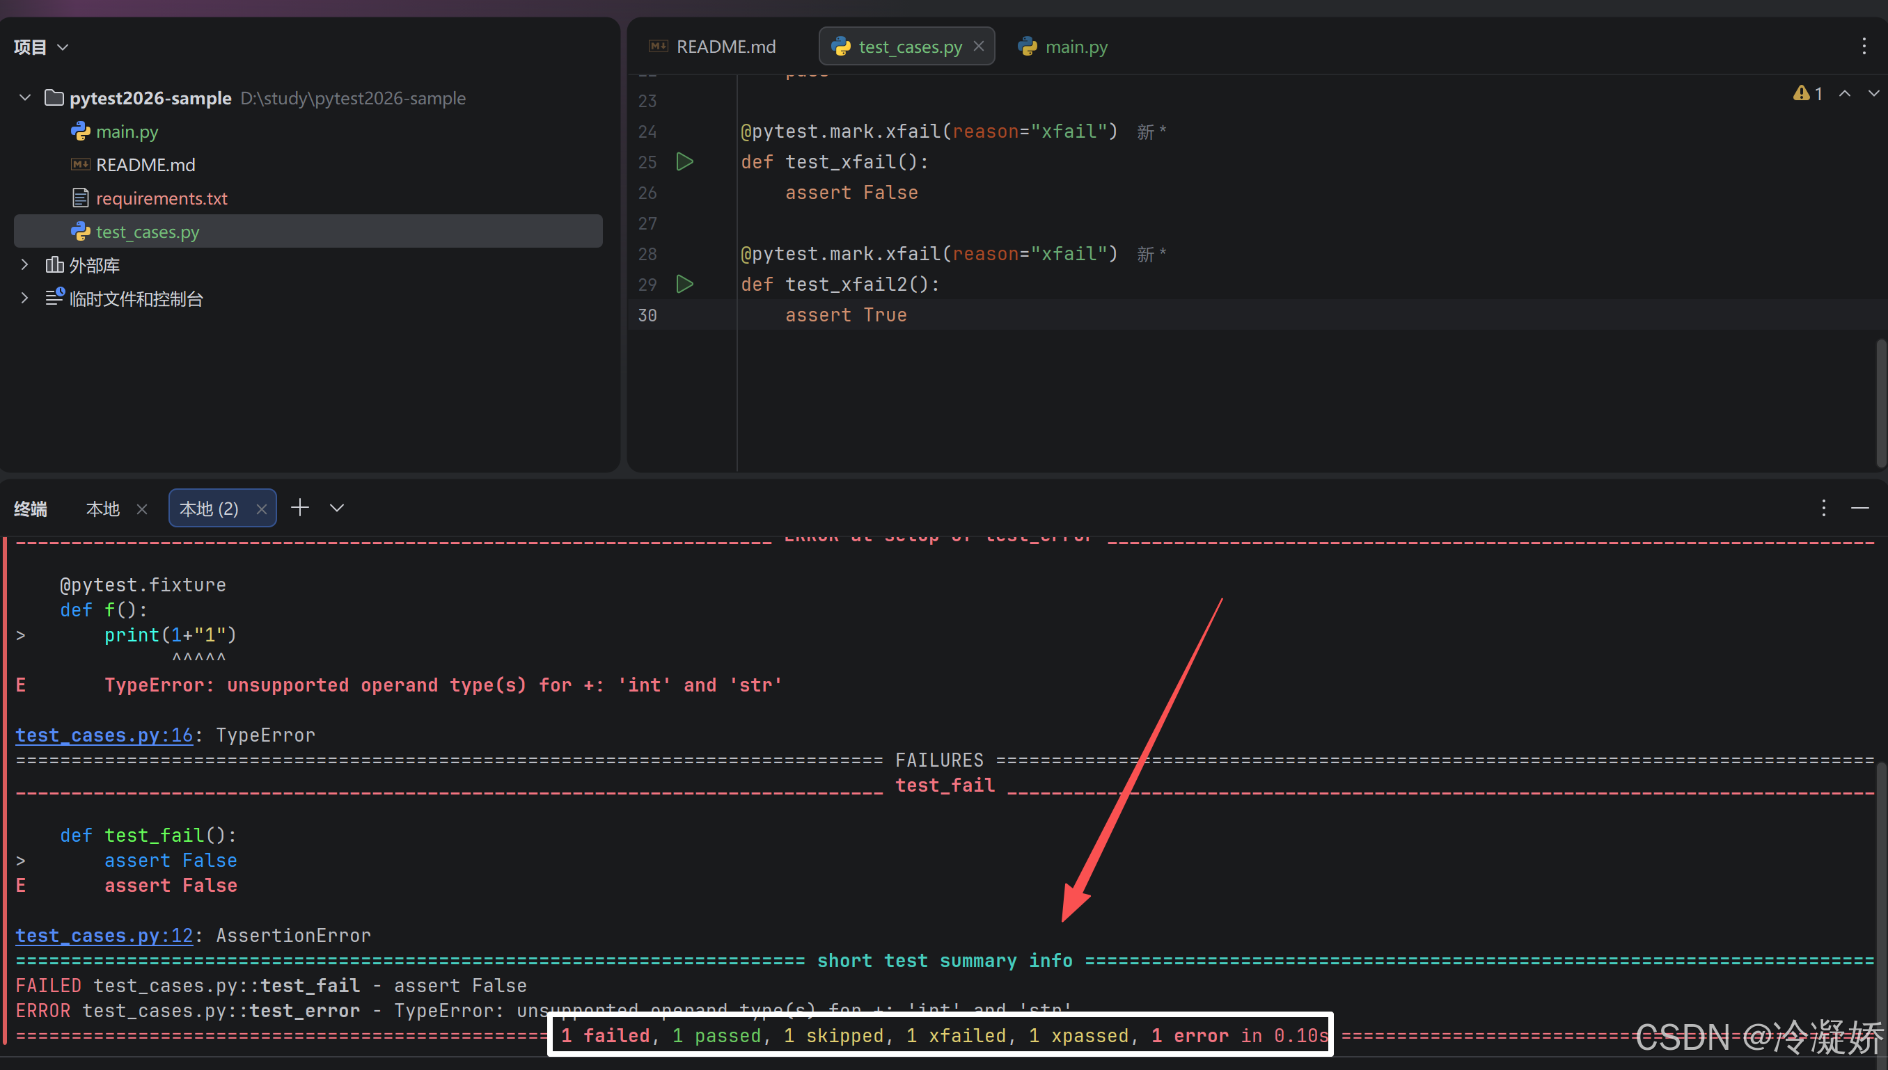Select main.py in the project tree
The height and width of the screenshot is (1070, 1888).
(x=127, y=131)
